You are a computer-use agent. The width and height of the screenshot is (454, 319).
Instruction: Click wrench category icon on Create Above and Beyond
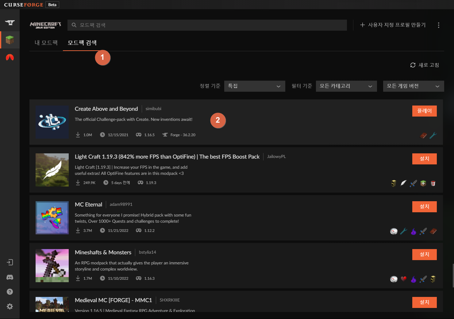point(433,135)
